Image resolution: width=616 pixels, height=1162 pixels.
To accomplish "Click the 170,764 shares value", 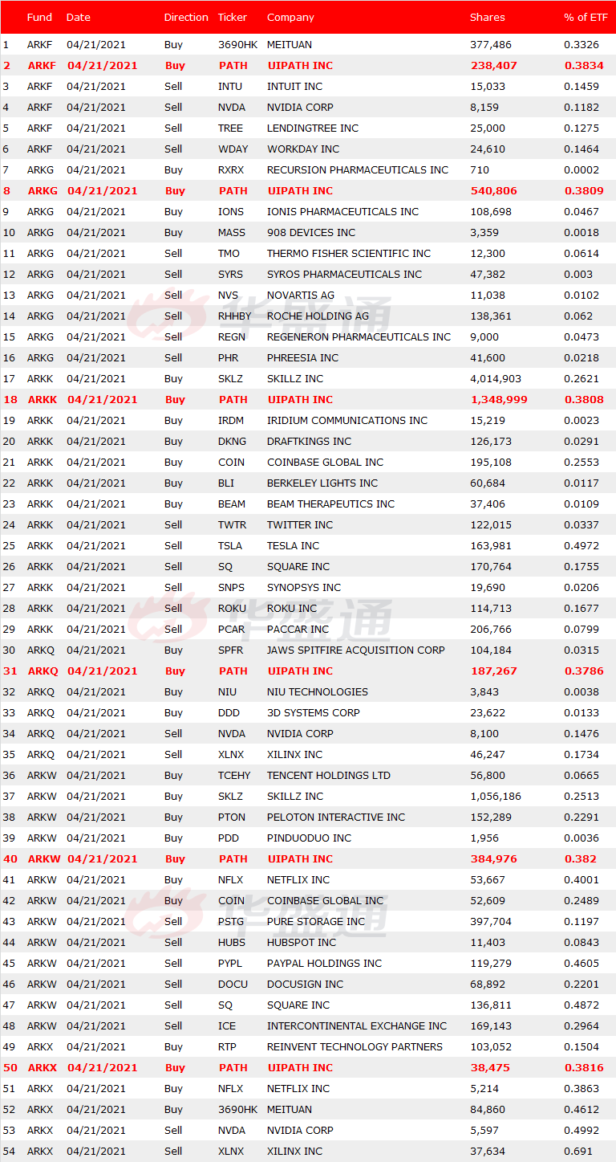I will click(x=491, y=566).
